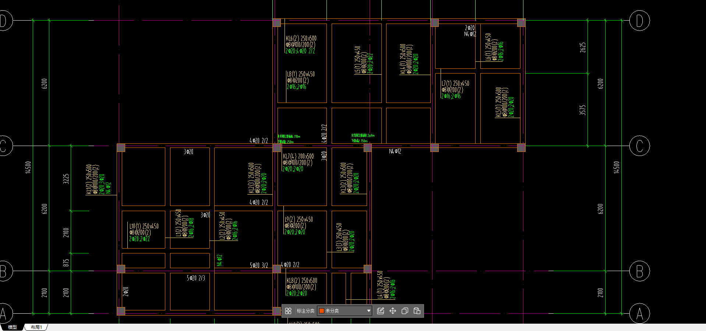Open the 未分类 annotation category dropdown
This screenshot has width=706, height=331.
pyautogui.click(x=345, y=311)
